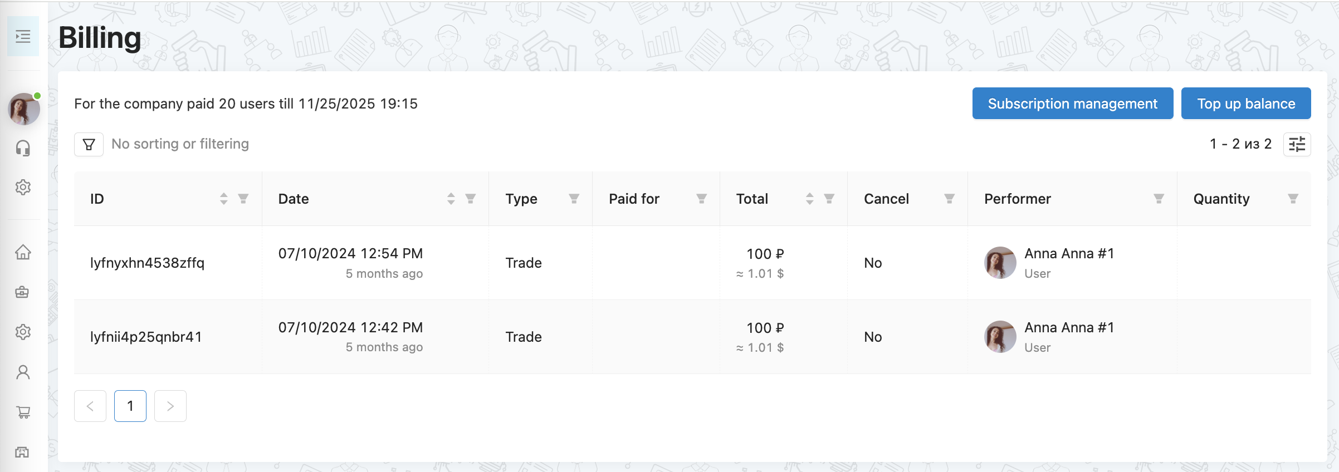Open the filter funnel button

[89, 144]
